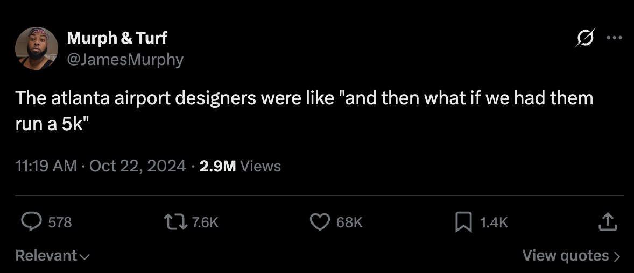The width and height of the screenshot is (634, 273).
Task: Click the 7.6K reposts count
Action: [x=205, y=222]
